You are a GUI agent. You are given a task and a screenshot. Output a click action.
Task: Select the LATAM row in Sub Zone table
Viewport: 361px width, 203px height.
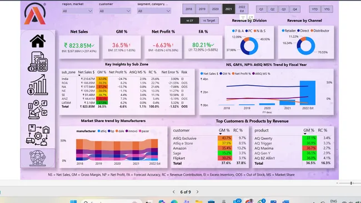(124, 103)
